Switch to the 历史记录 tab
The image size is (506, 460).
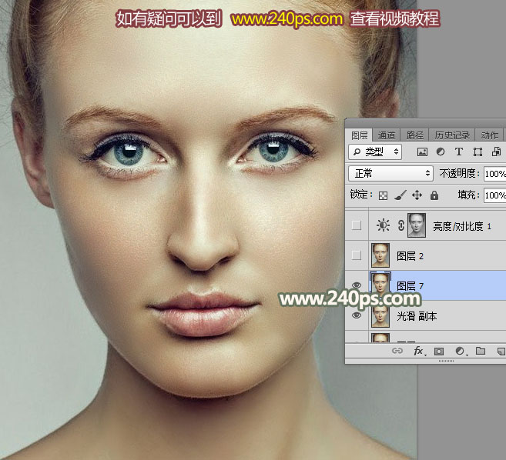[x=452, y=135]
